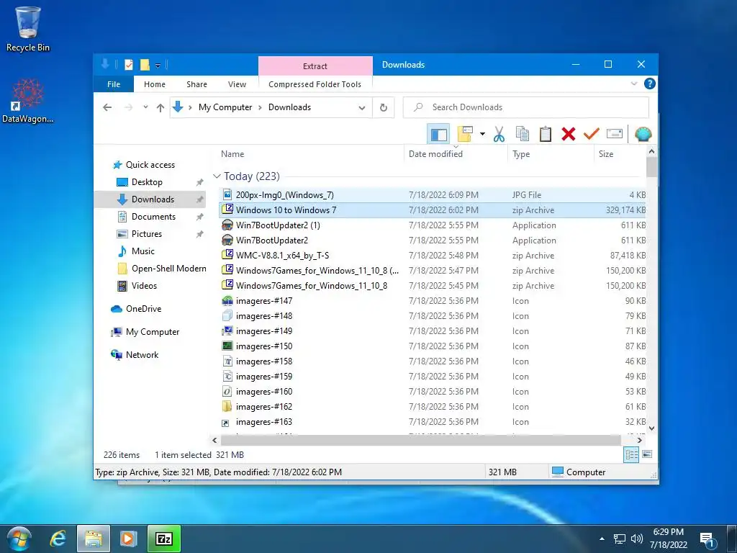Open the File menu
Screen dimensions: 737x553
(x=114, y=84)
